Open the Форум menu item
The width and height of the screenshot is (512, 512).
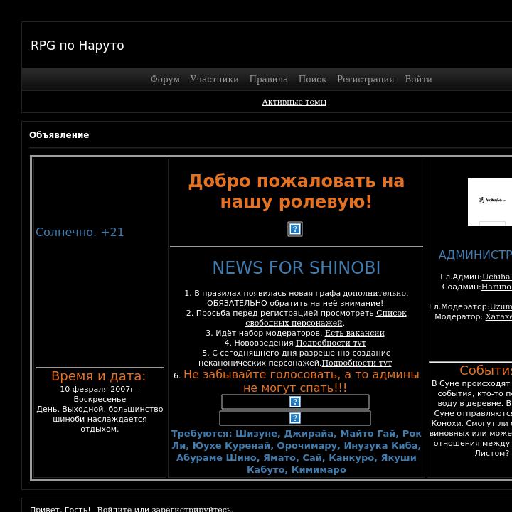165,80
